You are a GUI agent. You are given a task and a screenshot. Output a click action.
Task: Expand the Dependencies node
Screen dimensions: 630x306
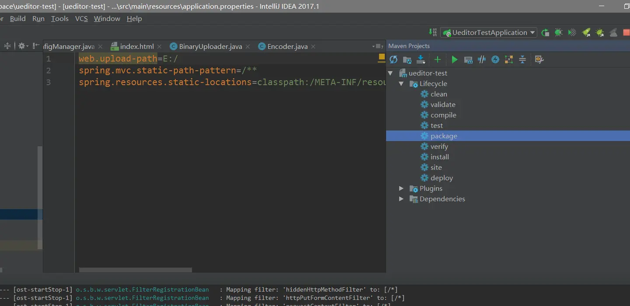click(x=401, y=199)
